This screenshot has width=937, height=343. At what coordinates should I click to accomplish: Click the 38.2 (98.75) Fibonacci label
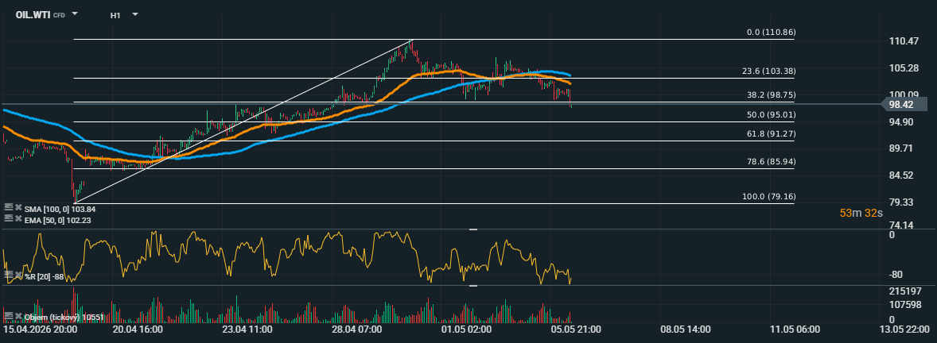pos(771,94)
